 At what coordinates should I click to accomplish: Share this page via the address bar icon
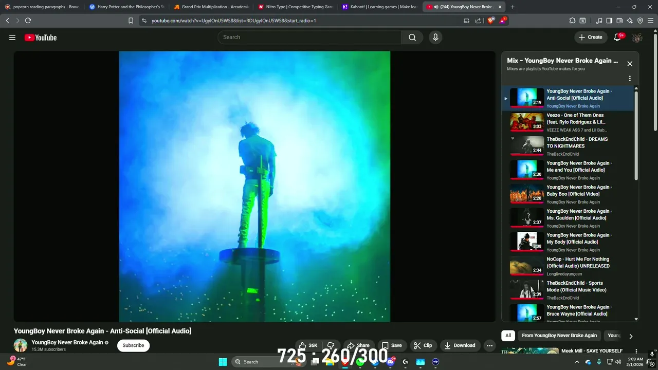478,21
